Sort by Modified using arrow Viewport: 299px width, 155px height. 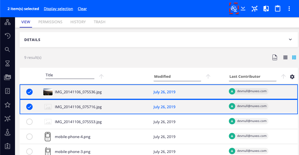click(208, 76)
